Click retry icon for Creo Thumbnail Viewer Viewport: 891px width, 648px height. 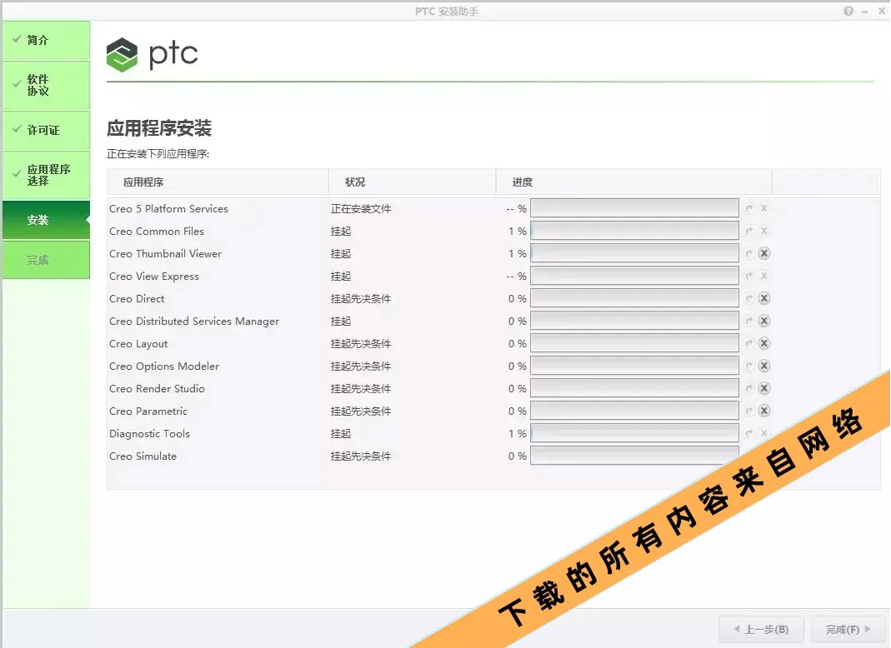[749, 253]
